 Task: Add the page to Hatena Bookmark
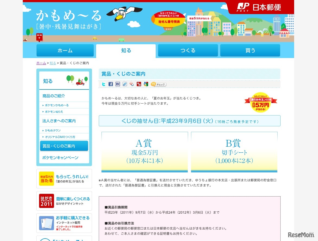click(118, 84)
